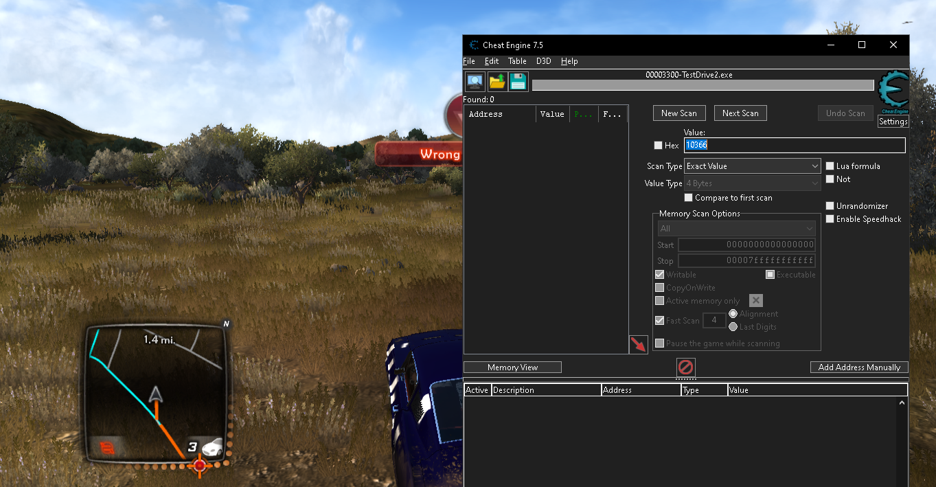Click the Next Scan button
Image resolution: width=936 pixels, height=487 pixels.
point(740,113)
